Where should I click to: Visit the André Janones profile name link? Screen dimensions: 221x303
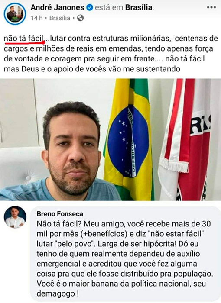click(58, 7)
